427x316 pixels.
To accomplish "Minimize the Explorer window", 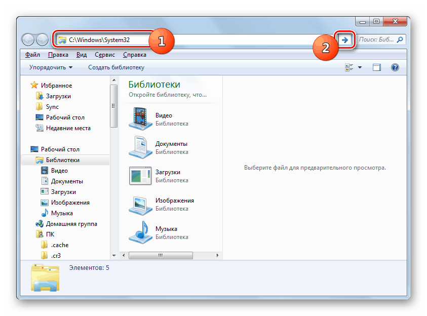I will (363, 21).
